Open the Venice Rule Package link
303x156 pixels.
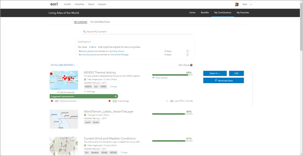tap(120, 55)
